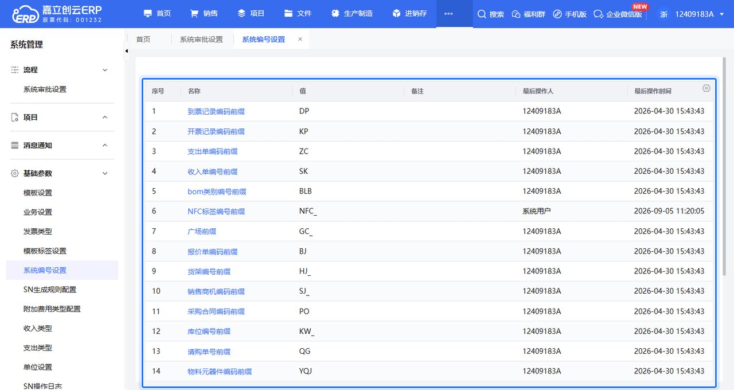Open the 支出单编码前缀 link
The height and width of the screenshot is (390, 734).
213,151
